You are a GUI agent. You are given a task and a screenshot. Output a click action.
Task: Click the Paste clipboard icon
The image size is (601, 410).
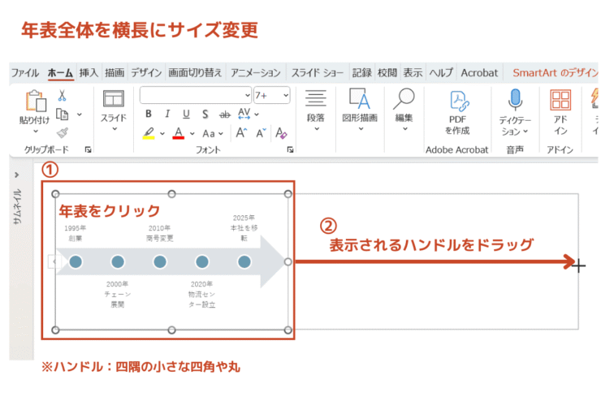point(35,101)
